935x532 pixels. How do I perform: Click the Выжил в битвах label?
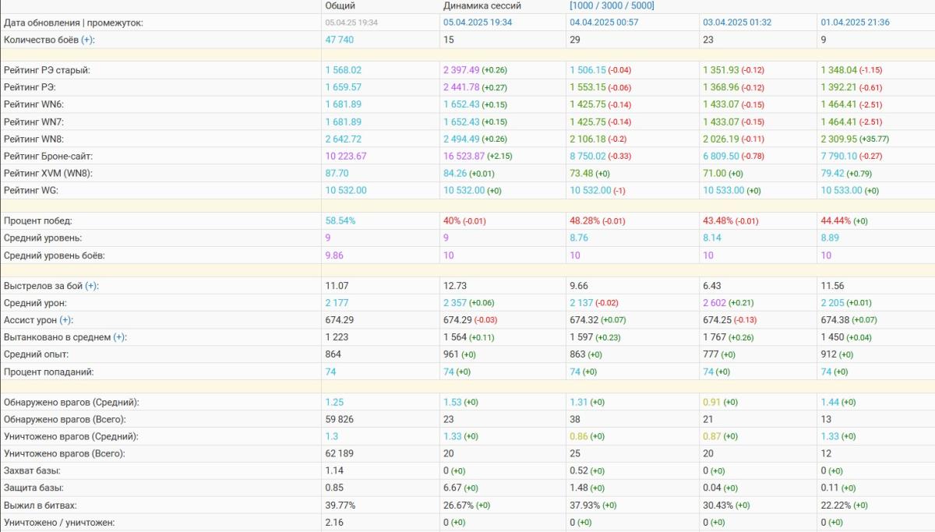[x=41, y=505]
